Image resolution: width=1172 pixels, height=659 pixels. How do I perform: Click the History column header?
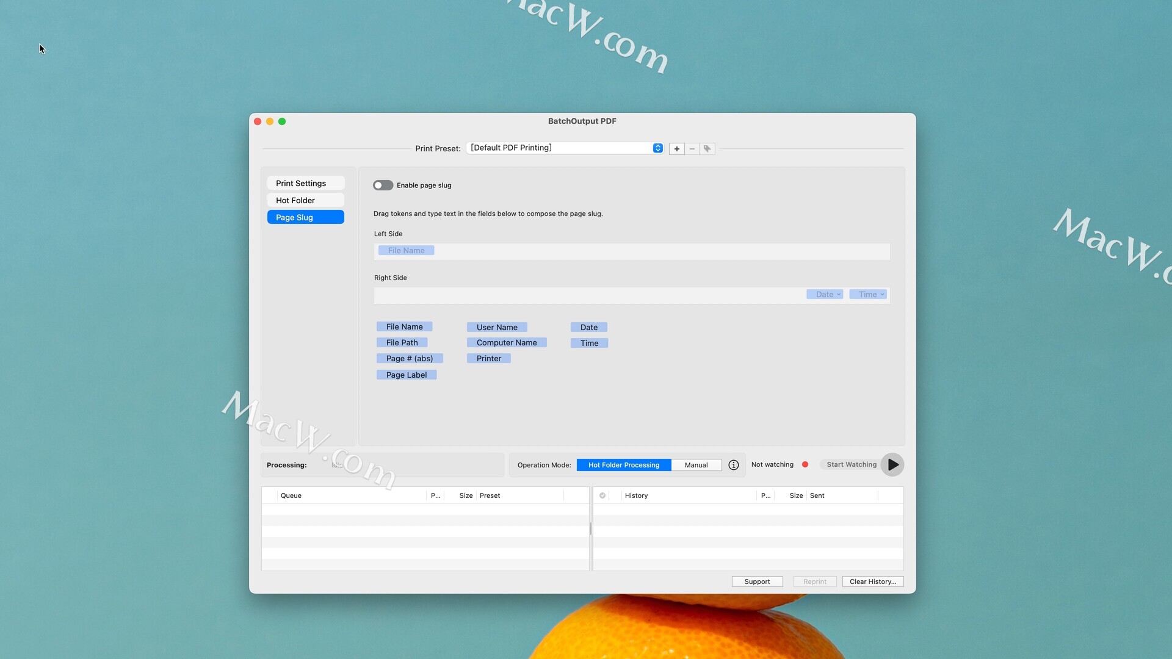(689, 495)
